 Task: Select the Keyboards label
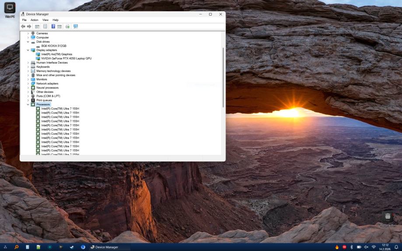43,67
